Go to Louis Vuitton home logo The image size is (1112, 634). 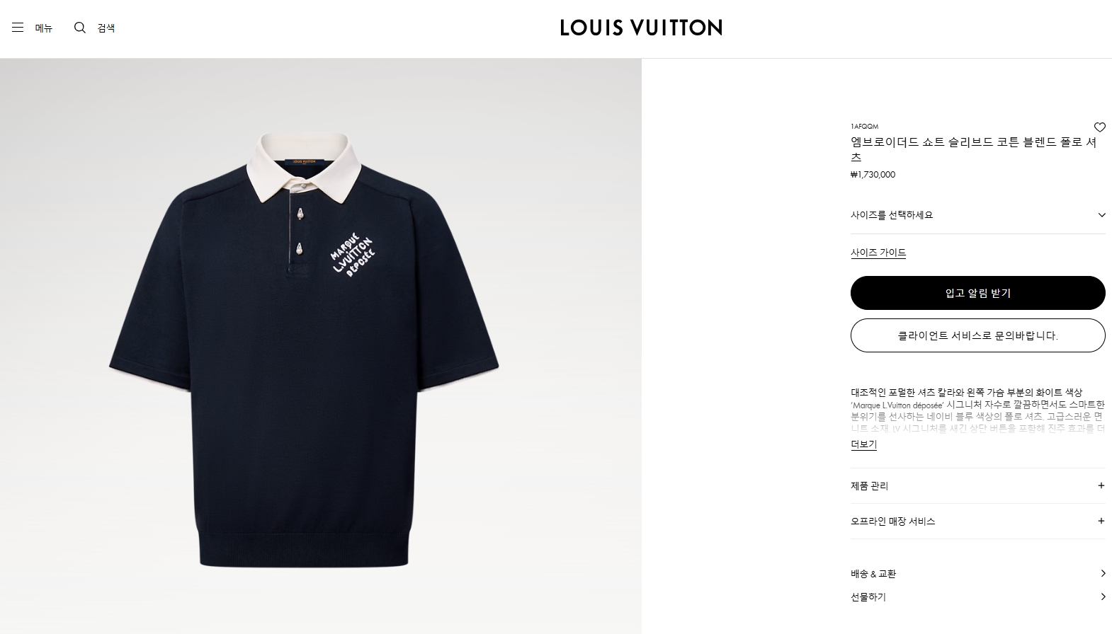click(x=641, y=28)
